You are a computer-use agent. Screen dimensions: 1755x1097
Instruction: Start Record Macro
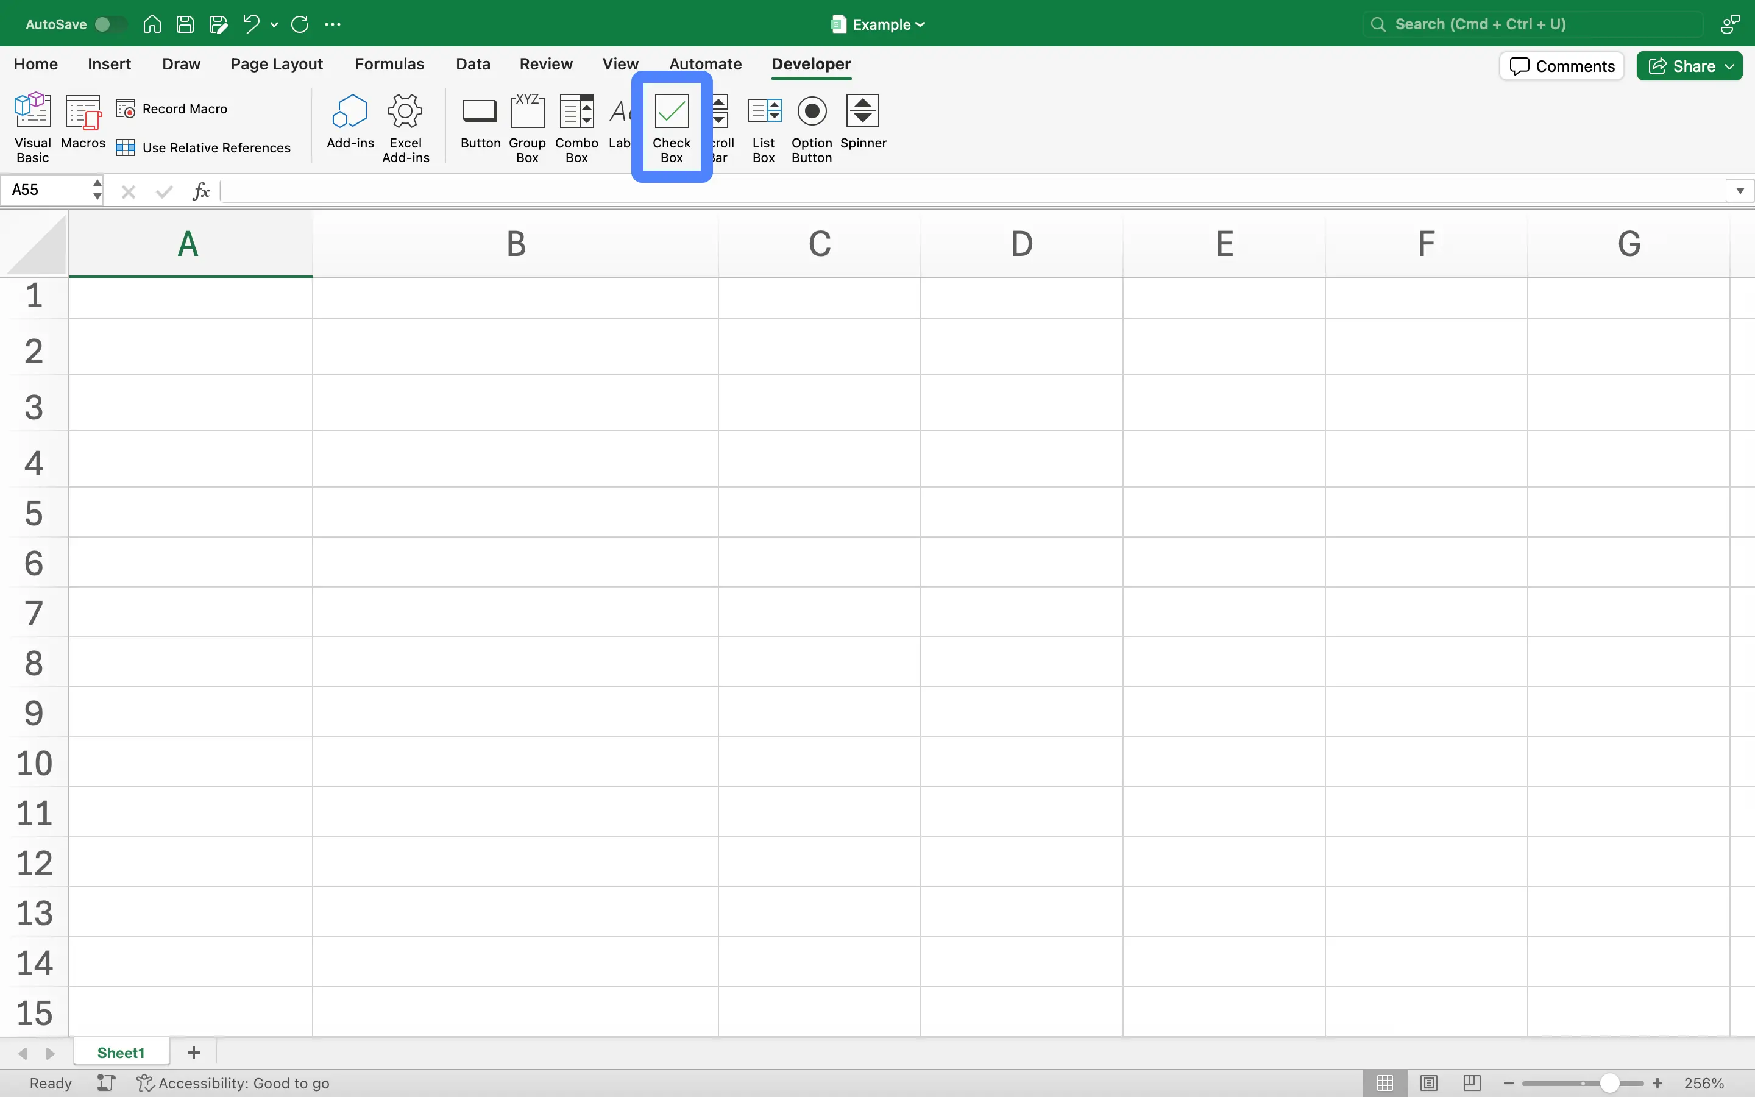point(172,109)
